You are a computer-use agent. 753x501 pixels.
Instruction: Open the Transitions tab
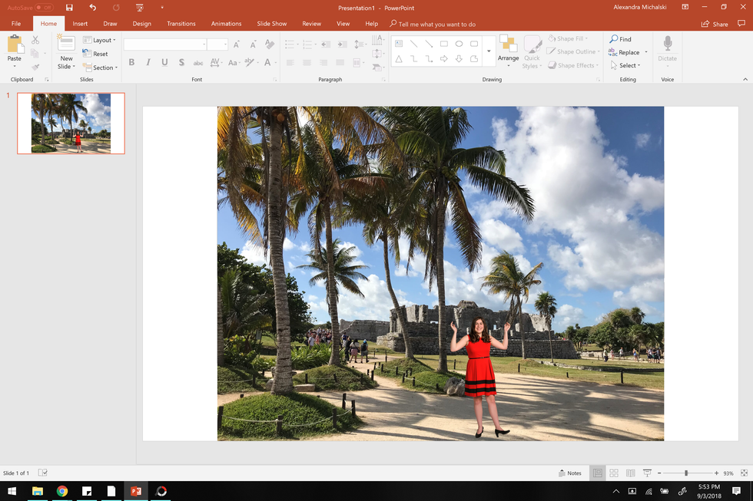(x=181, y=24)
